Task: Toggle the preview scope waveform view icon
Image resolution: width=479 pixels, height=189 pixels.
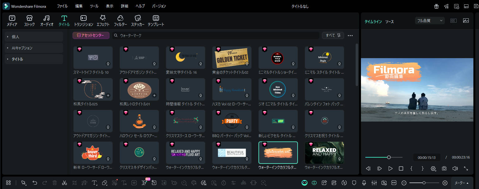Action: (466, 21)
